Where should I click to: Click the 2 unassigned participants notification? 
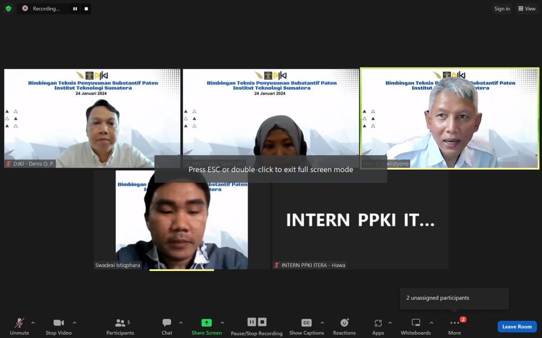[x=454, y=298]
